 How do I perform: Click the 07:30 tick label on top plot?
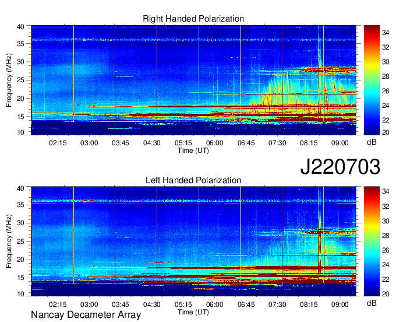click(x=277, y=143)
